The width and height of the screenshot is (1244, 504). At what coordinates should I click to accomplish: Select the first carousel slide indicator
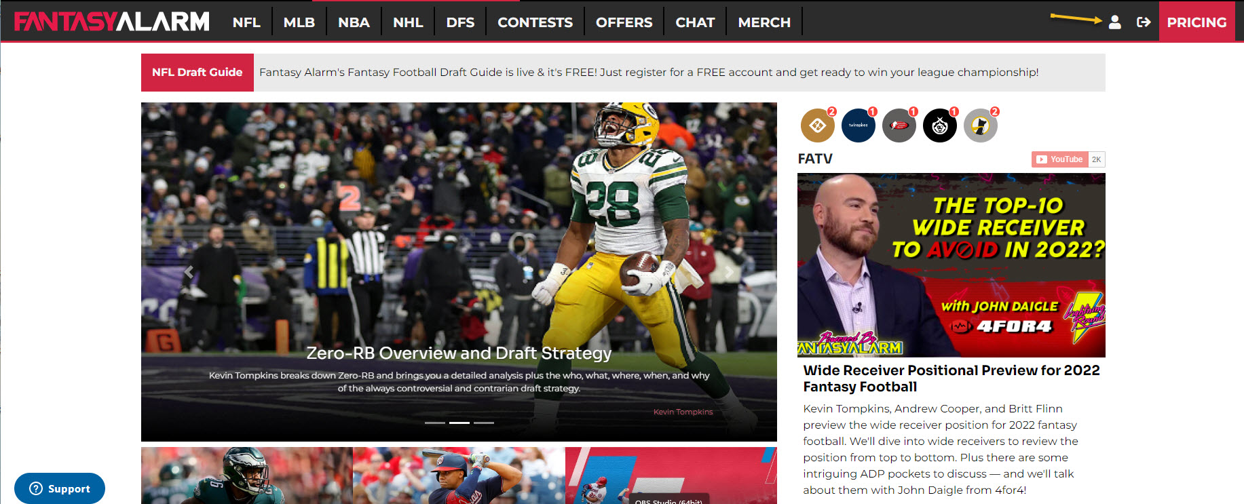tap(435, 423)
